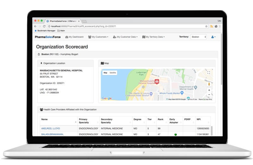Open the Territory selector showing Boston

click(198, 37)
